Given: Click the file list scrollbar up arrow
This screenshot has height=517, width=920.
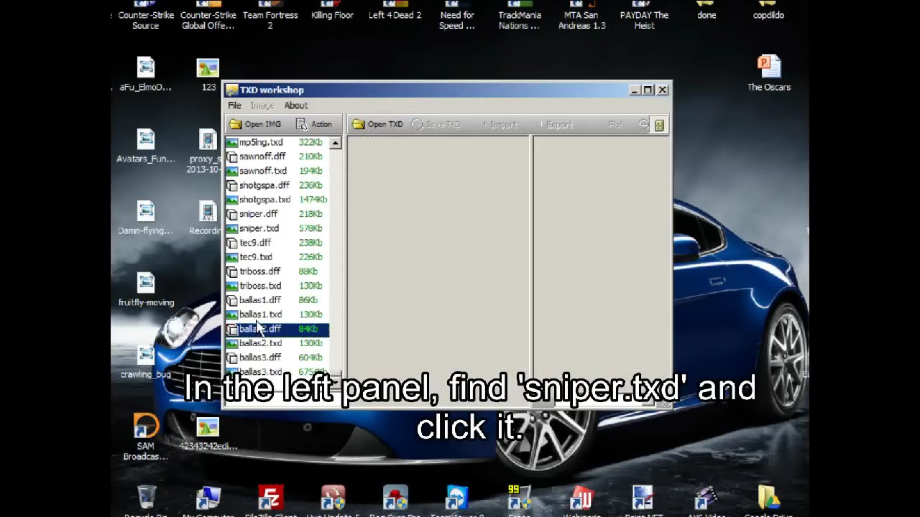Looking at the screenshot, I should pyautogui.click(x=336, y=143).
